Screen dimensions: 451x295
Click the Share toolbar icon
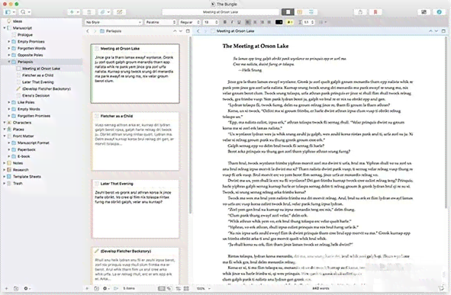[360, 12]
